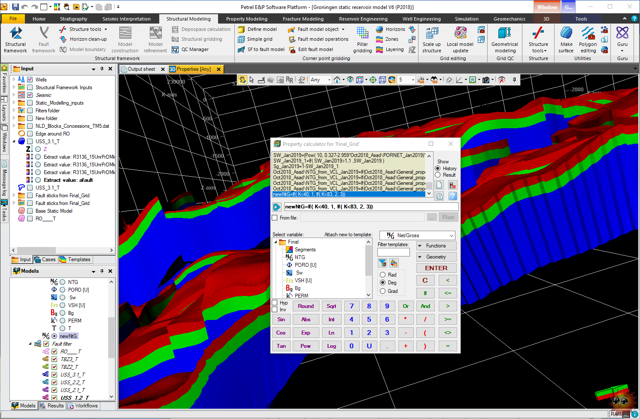Collapse the Fault filter tree node
640x419 pixels.
pos(30,344)
